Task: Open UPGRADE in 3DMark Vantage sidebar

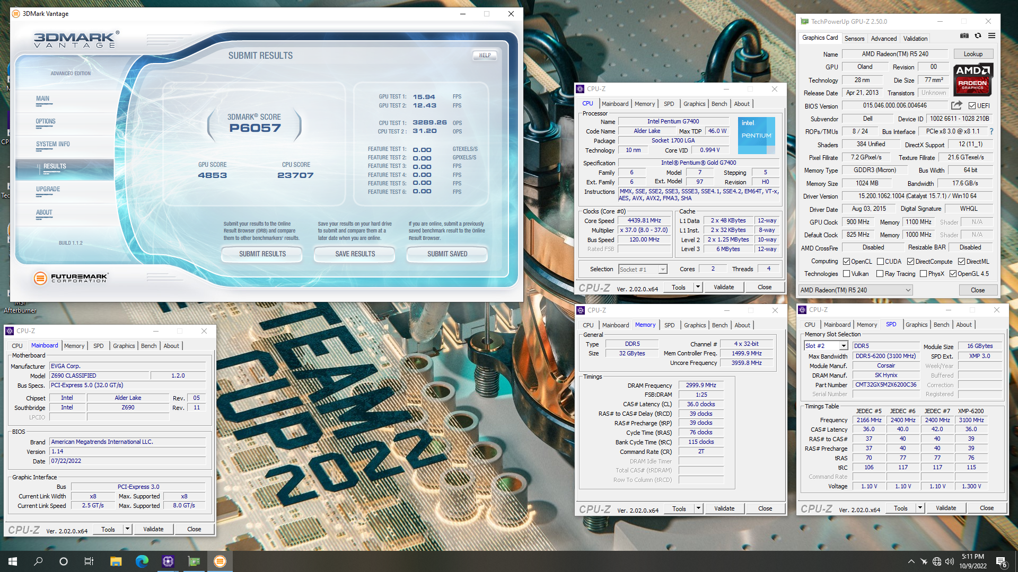Action: (x=48, y=189)
